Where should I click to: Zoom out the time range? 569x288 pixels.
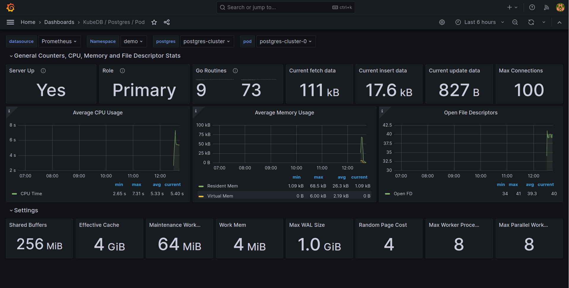515,22
